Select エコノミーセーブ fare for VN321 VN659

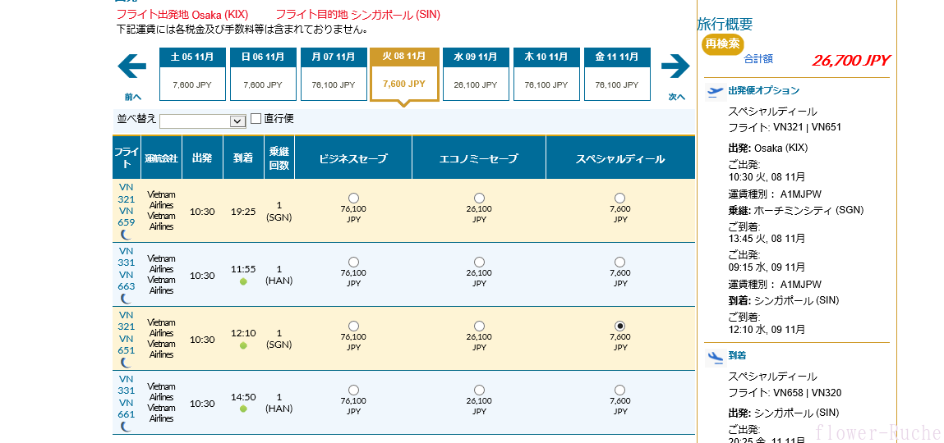pos(479,198)
